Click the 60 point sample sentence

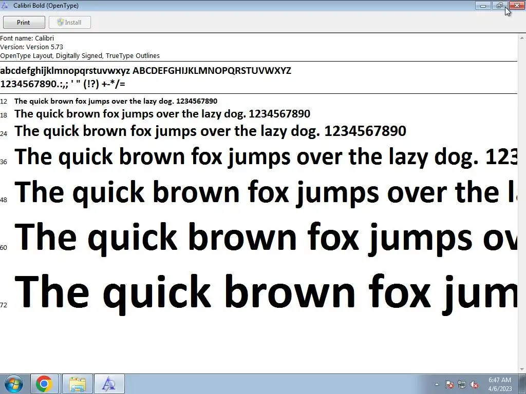(x=266, y=238)
